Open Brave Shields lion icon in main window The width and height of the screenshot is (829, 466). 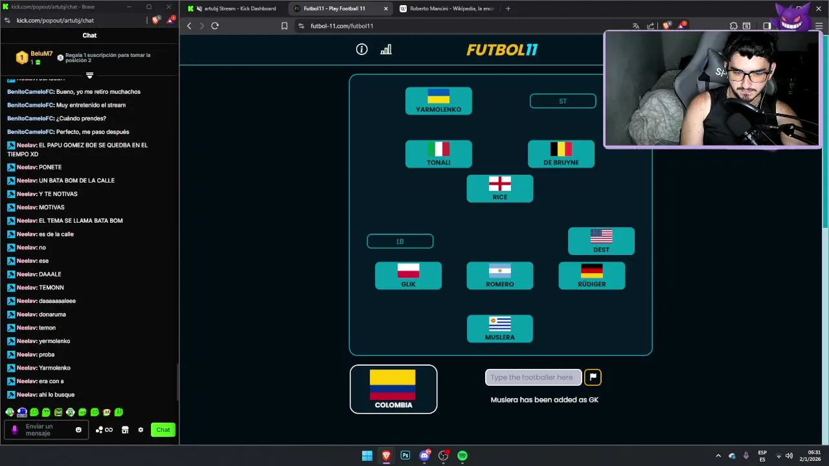666,26
